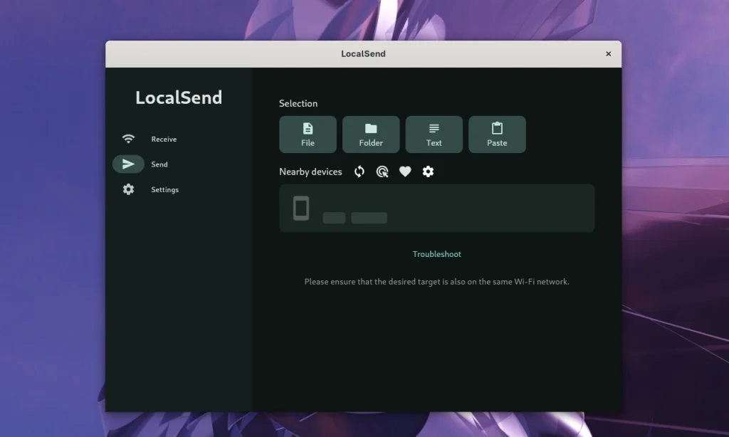Open the Favorites list
The height and width of the screenshot is (437, 729).
click(405, 172)
